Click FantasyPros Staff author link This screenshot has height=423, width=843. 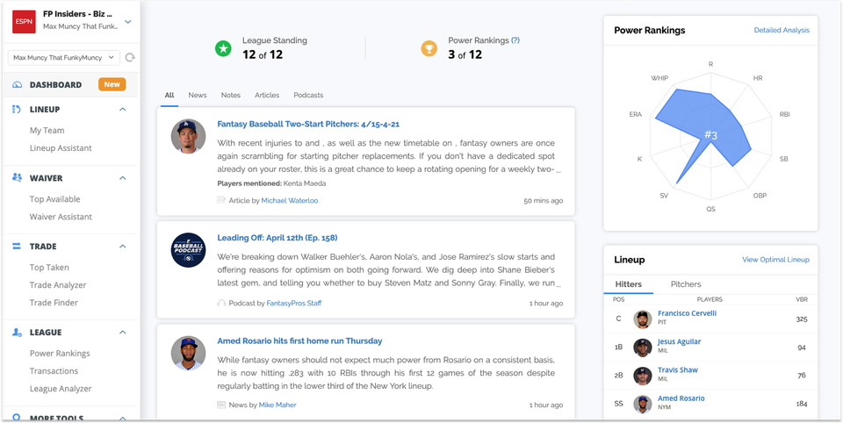[294, 303]
